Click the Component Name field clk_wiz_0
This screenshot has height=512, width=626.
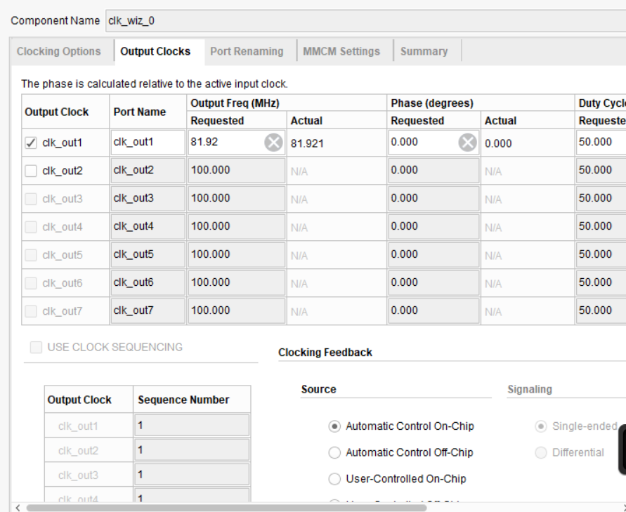[365, 21]
